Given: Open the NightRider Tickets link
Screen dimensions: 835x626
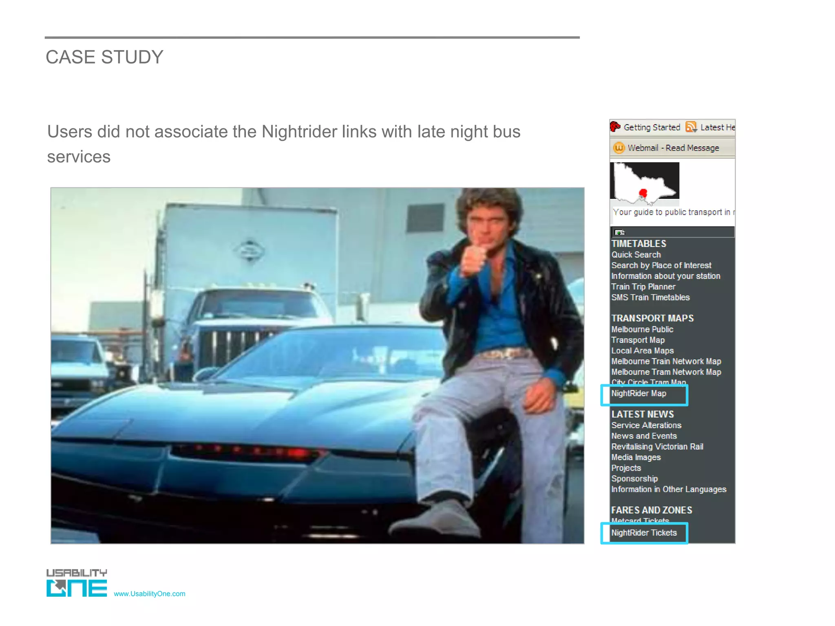Looking at the screenshot, I should [644, 533].
